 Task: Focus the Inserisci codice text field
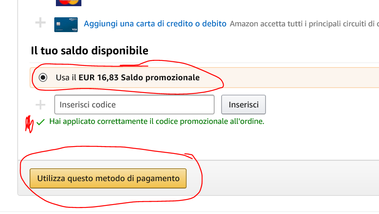(x=134, y=105)
